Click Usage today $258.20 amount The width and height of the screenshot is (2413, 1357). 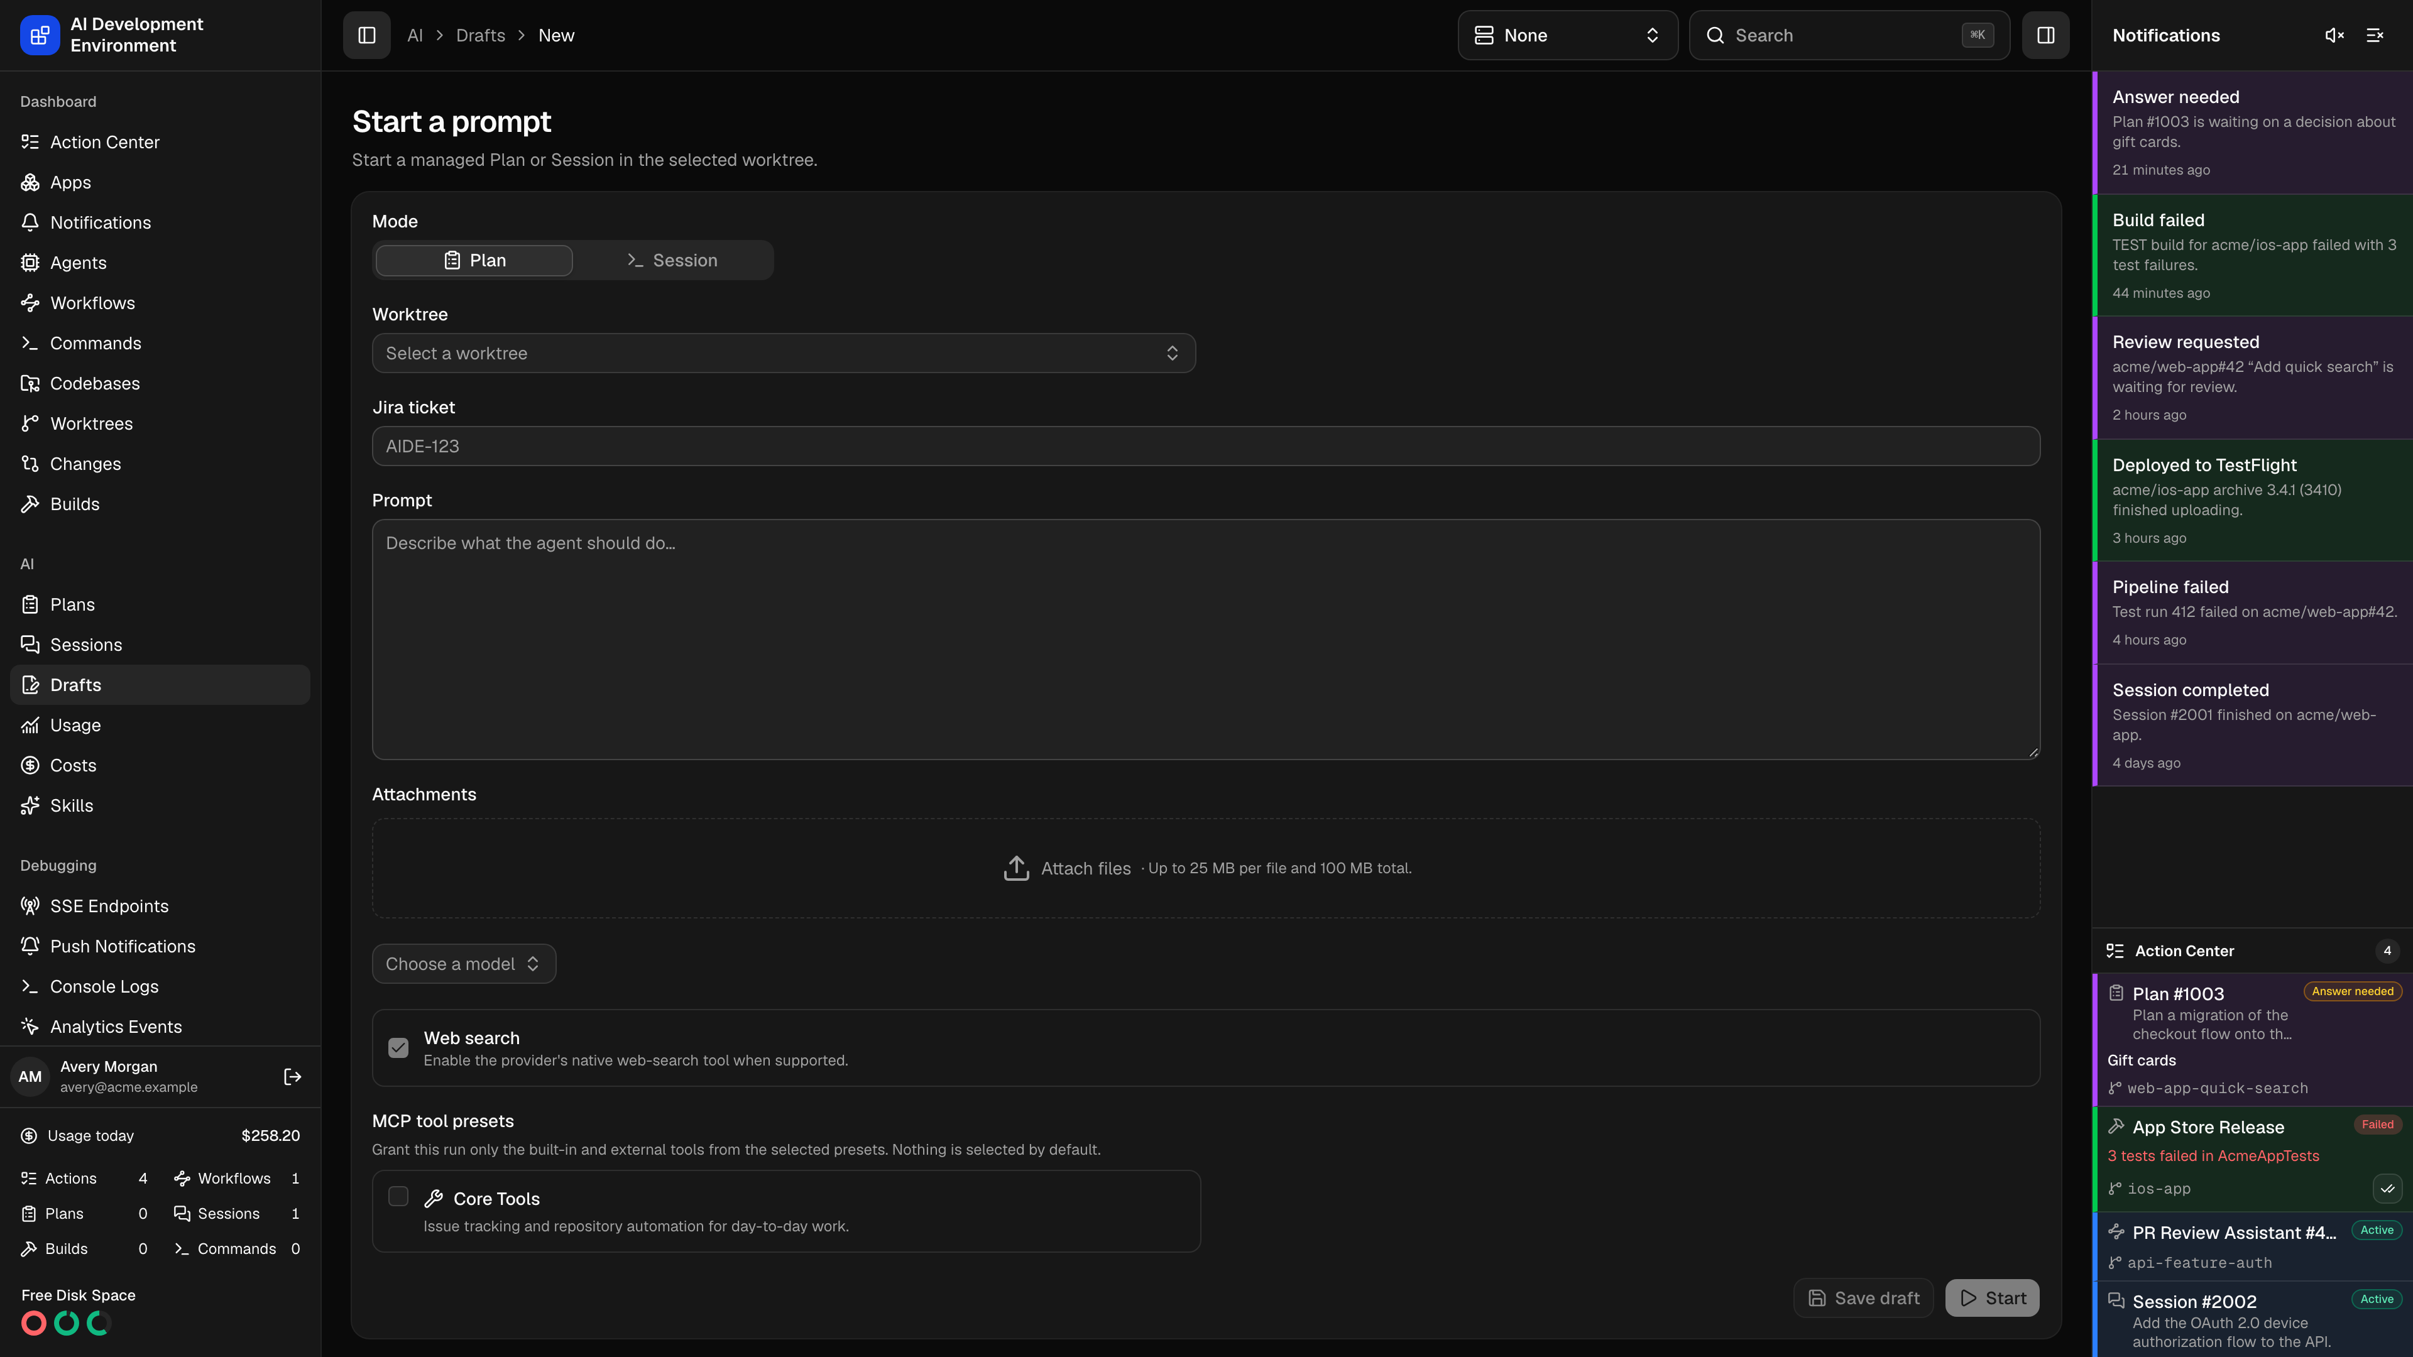271,1136
